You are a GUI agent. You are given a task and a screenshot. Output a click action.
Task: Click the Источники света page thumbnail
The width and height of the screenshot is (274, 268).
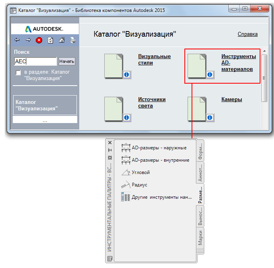(114, 109)
